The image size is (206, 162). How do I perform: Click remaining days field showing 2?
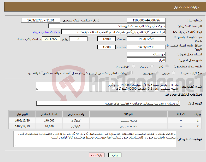pos(78,39)
